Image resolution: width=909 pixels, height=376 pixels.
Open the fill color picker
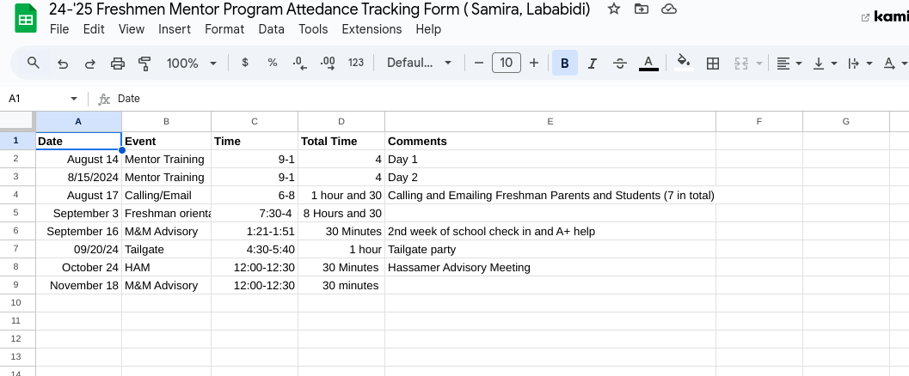pyautogui.click(x=684, y=63)
